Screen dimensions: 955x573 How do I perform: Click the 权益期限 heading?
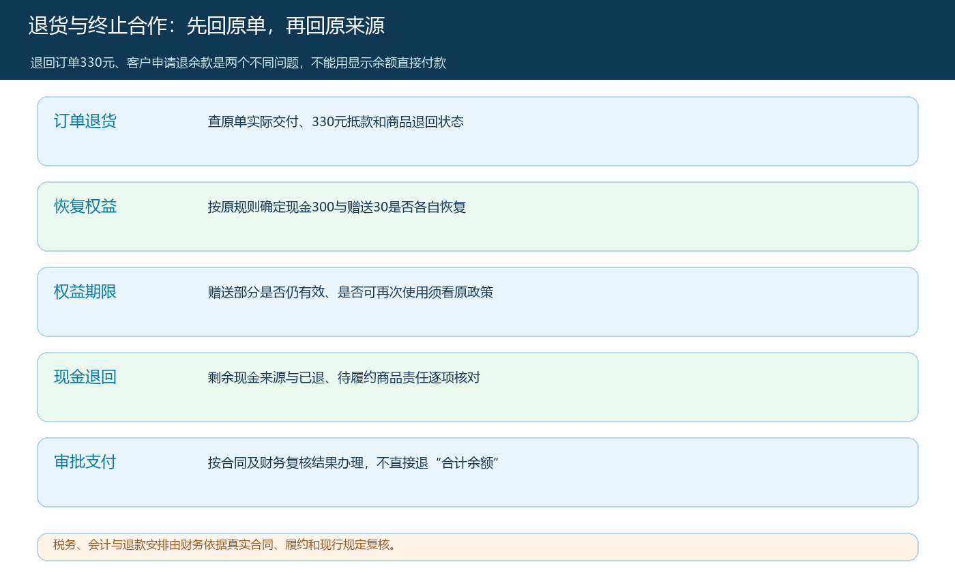point(85,292)
